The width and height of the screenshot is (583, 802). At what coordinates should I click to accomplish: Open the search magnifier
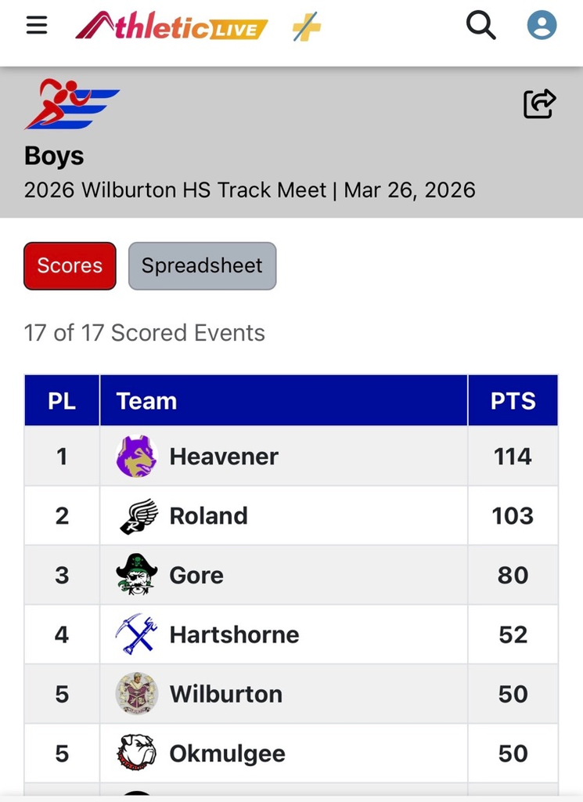pyautogui.click(x=480, y=26)
